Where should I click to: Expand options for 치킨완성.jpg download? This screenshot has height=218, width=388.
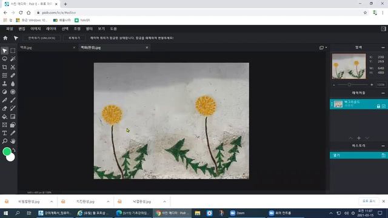tap(108, 202)
